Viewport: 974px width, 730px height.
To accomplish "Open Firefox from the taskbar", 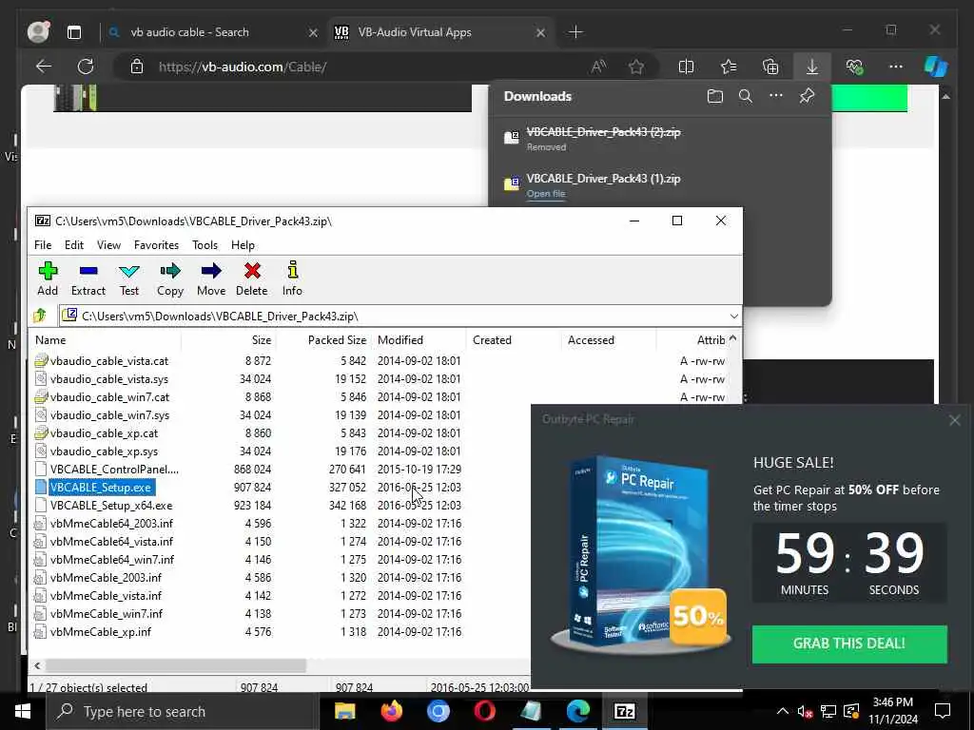I will pos(391,711).
